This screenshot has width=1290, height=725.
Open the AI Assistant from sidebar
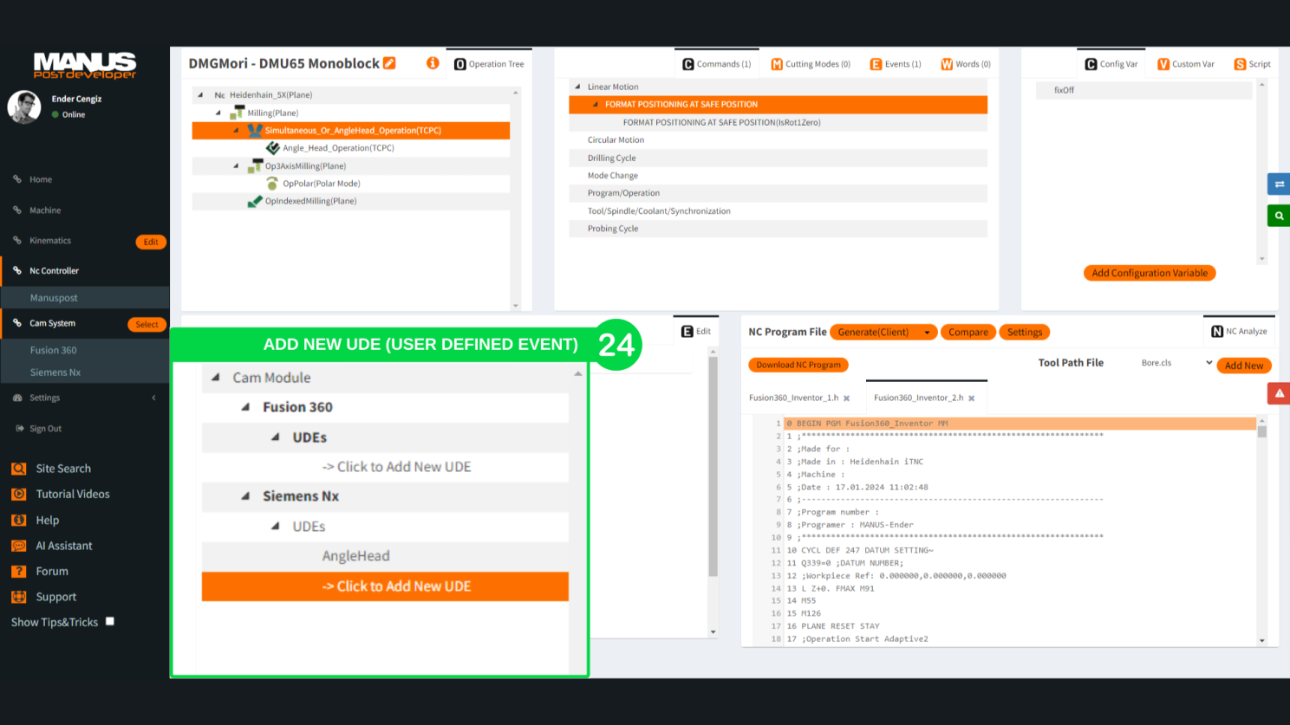(x=63, y=546)
